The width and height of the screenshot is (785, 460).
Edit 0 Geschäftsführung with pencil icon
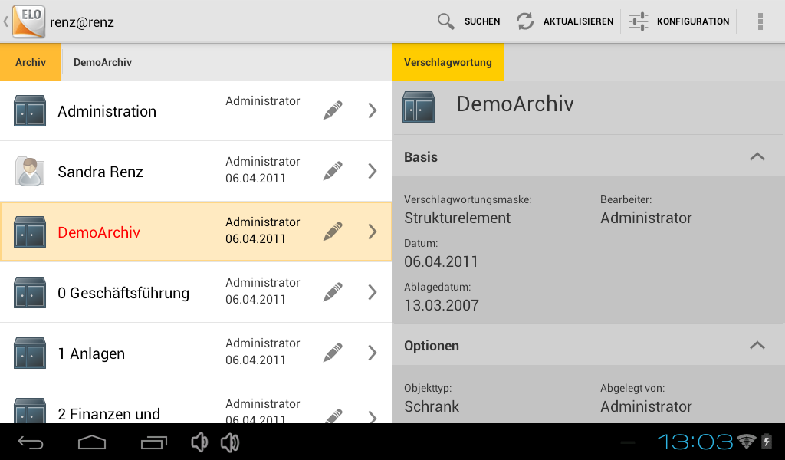click(x=333, y=292)
